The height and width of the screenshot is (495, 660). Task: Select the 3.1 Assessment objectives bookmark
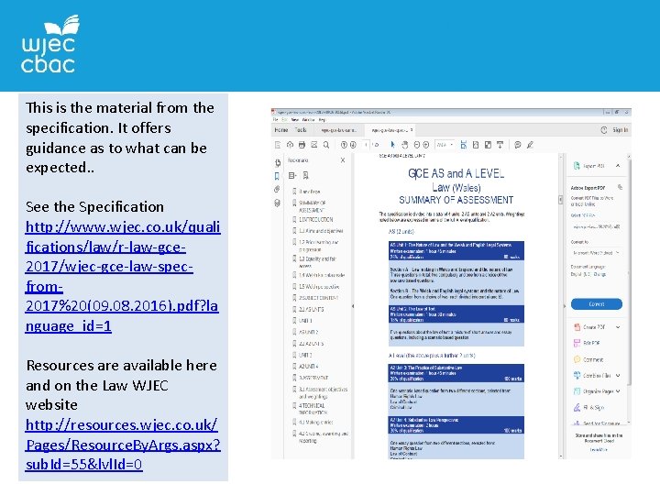323,392
